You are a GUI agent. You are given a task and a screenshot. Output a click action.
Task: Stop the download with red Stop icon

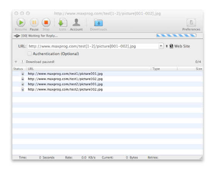(46, 22)
